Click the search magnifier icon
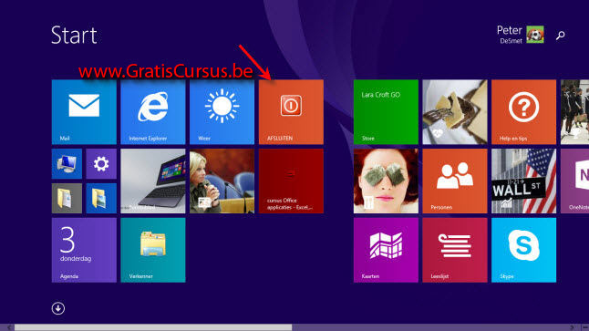Viewport: 589px width, 331px height. point(561,36)
